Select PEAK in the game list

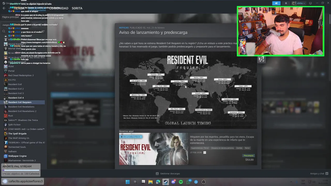pos(11,66)
